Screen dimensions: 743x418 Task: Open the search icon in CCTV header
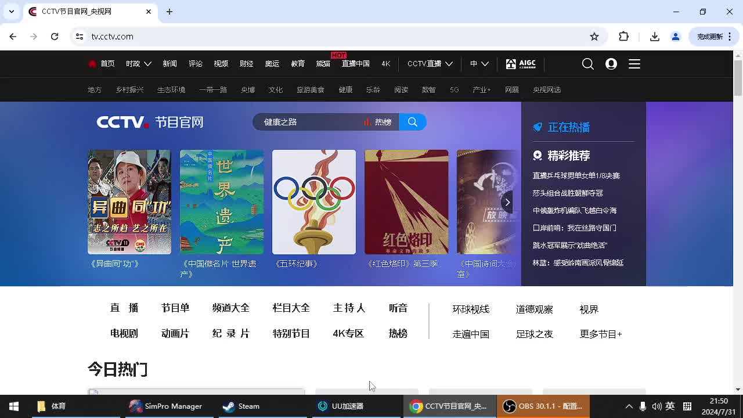[x=588, y=64]
